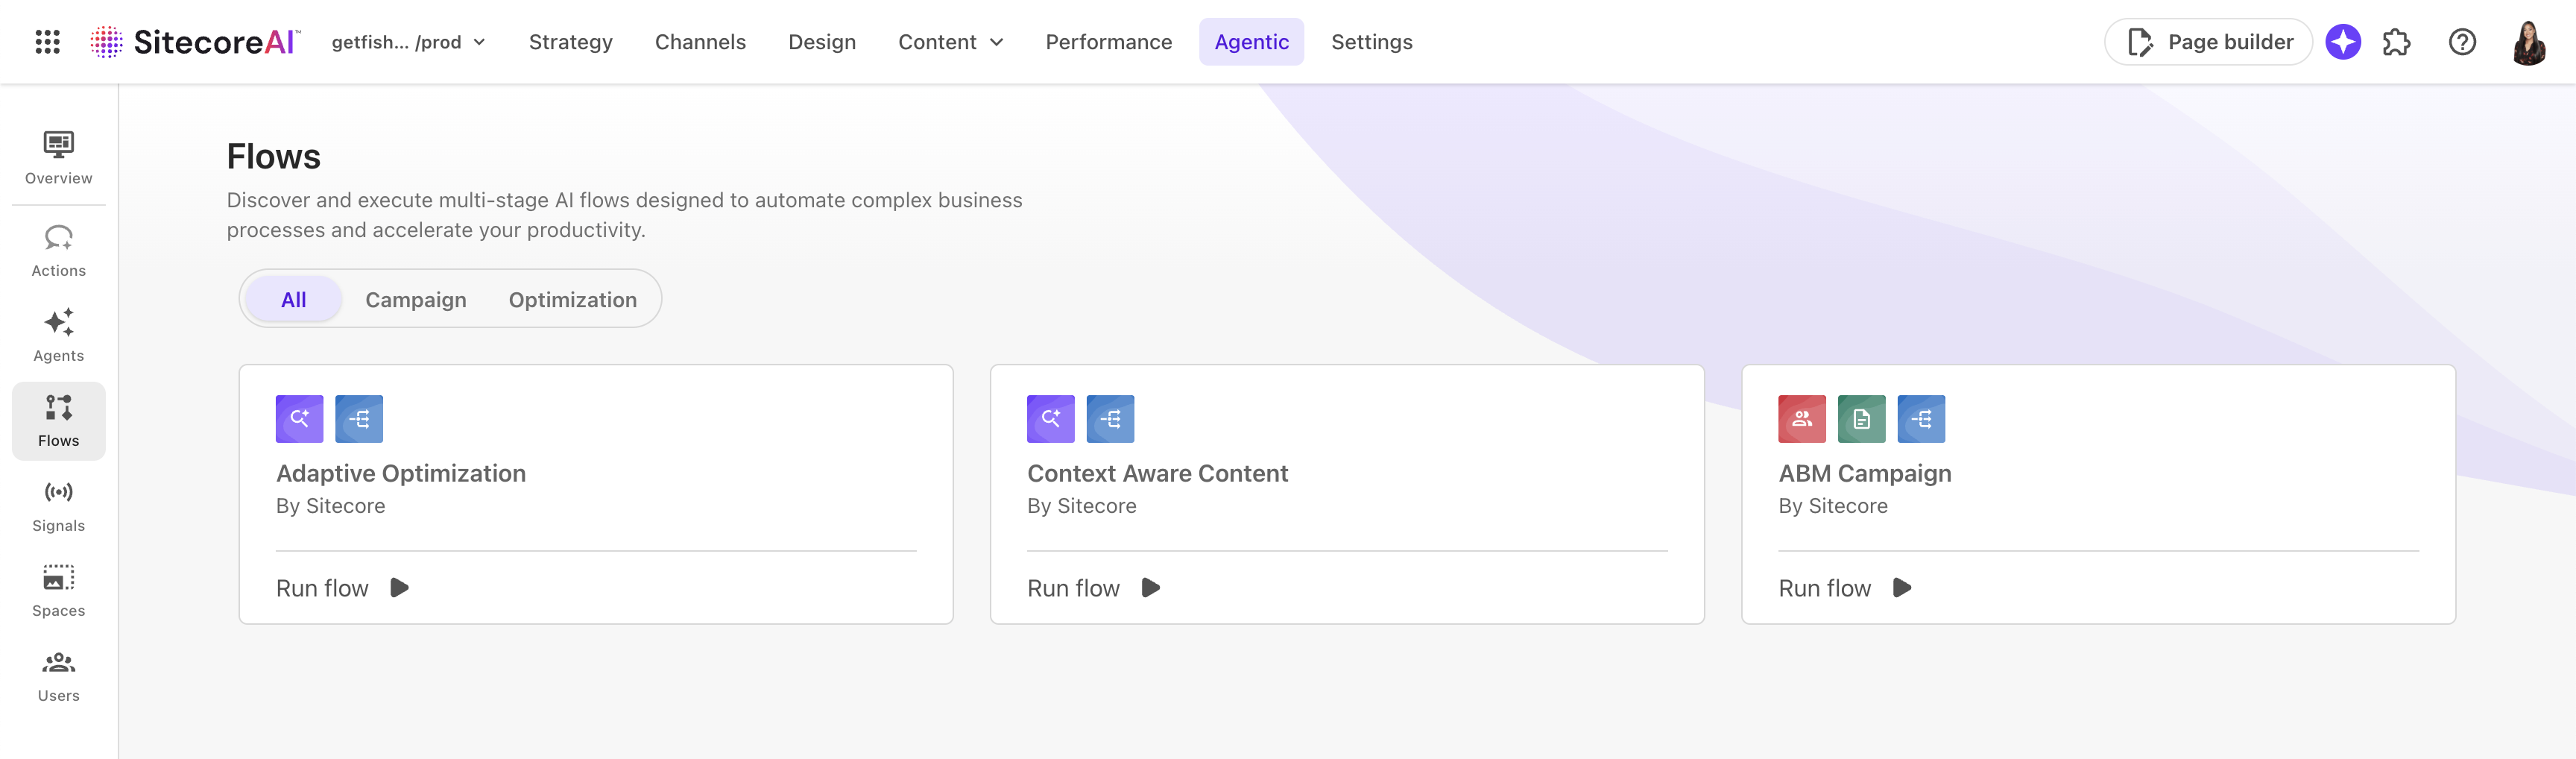This screenshot has height=759, width=2576.
Task: Open the Agents section
Action: [x=58, y=334]
